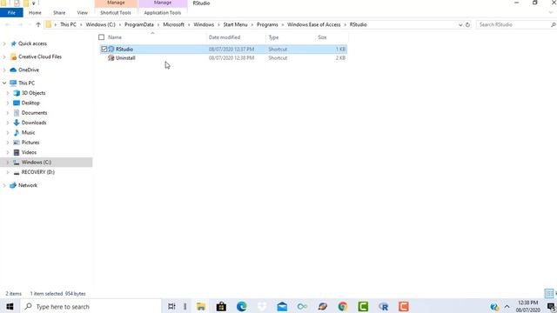Select the Application Tools tab

pyautogui.click(x=163, y=12)
